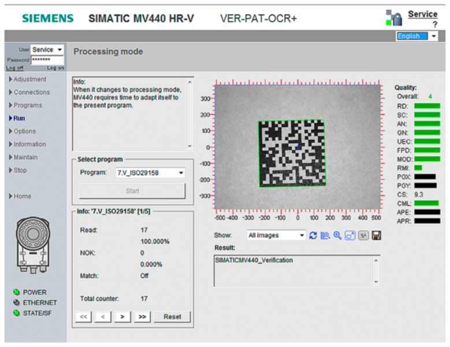Image resolution: width=450 pixels, height=347 pixels.
Task: Click the Match value Off
Action: [144, 276]
